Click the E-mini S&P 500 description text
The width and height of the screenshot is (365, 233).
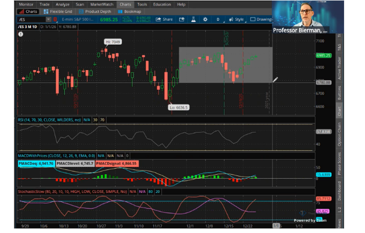tap(77, 19)
